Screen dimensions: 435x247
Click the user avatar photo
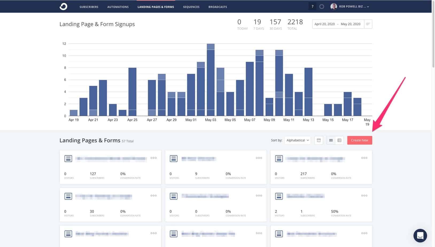[333, 6]
